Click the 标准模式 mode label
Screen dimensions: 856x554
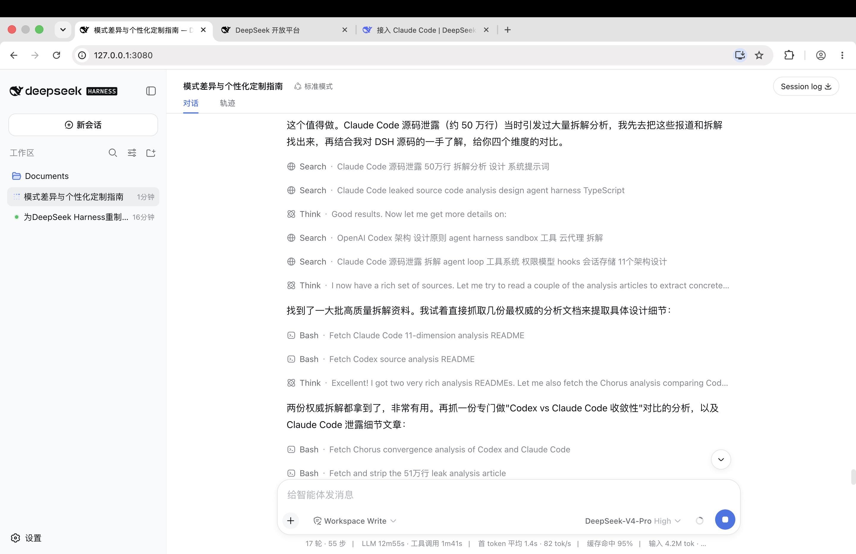point(313,86)
